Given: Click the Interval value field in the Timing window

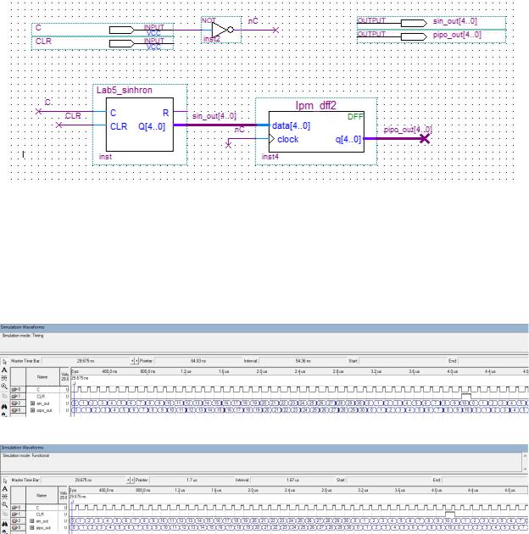Looking at the screenshot, I should tap(303, 360).
